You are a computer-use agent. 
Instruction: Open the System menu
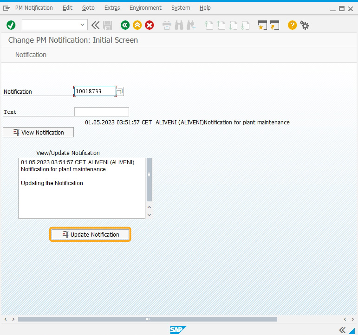[181, 8]
